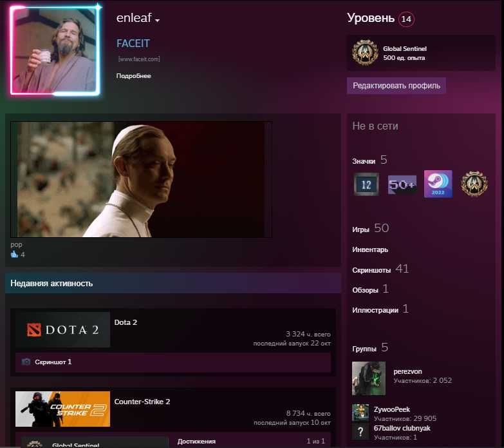Click the 8 734 ч. всего hours text
Viewport: 504px width, 448px height.
(x=308, y=414)
